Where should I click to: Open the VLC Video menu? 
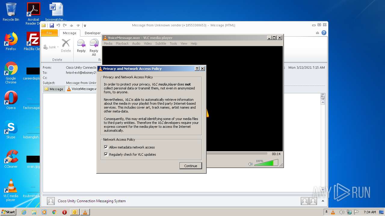click(148, 43)
